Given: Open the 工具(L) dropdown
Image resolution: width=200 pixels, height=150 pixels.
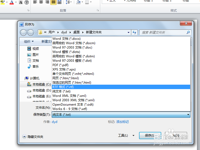Looking at the screenshot, I should coord(126,135).
